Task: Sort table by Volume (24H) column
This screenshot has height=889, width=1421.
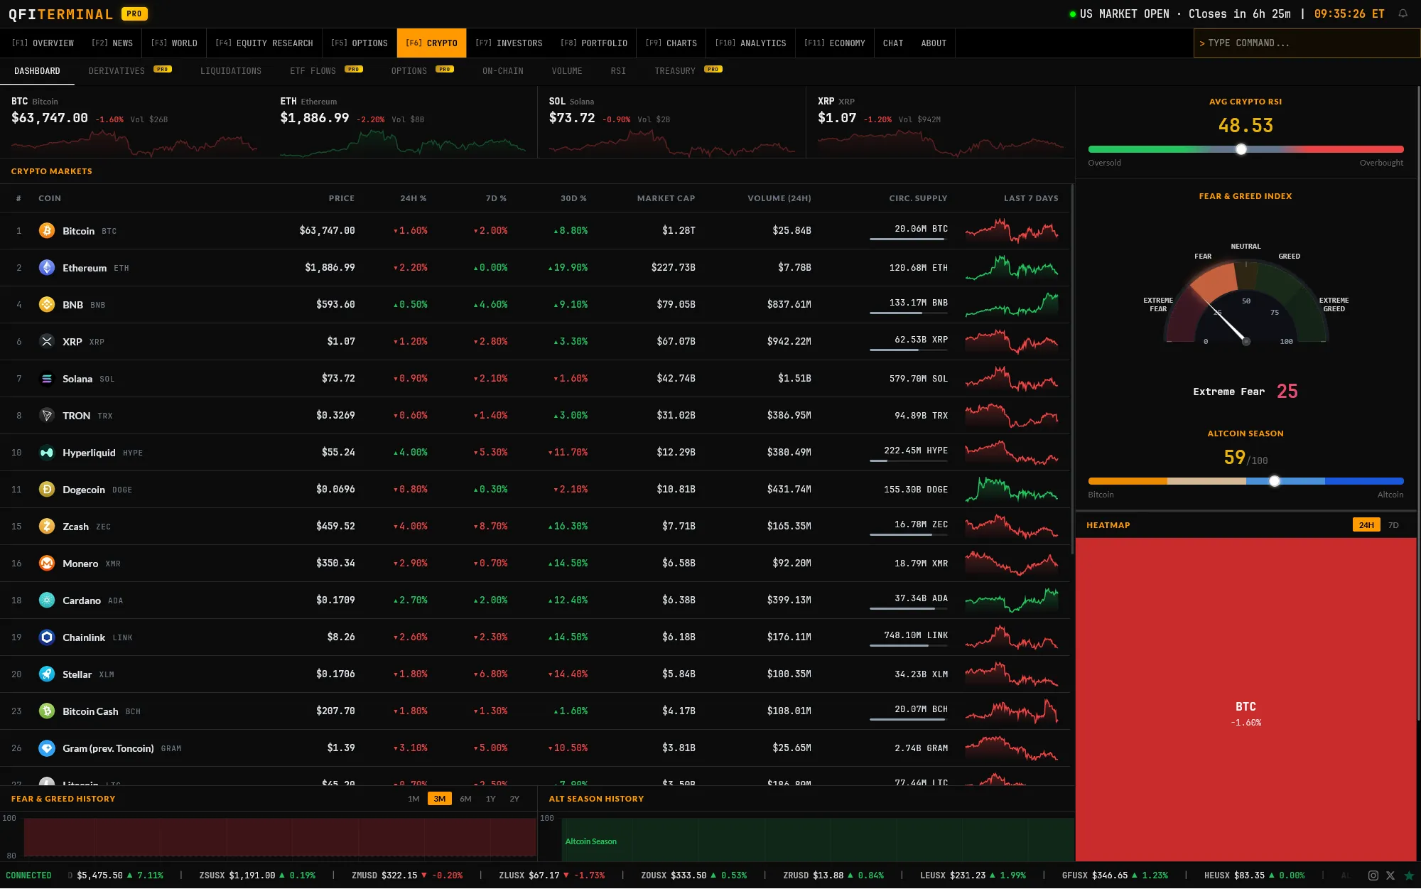Action: coord(779,198)
